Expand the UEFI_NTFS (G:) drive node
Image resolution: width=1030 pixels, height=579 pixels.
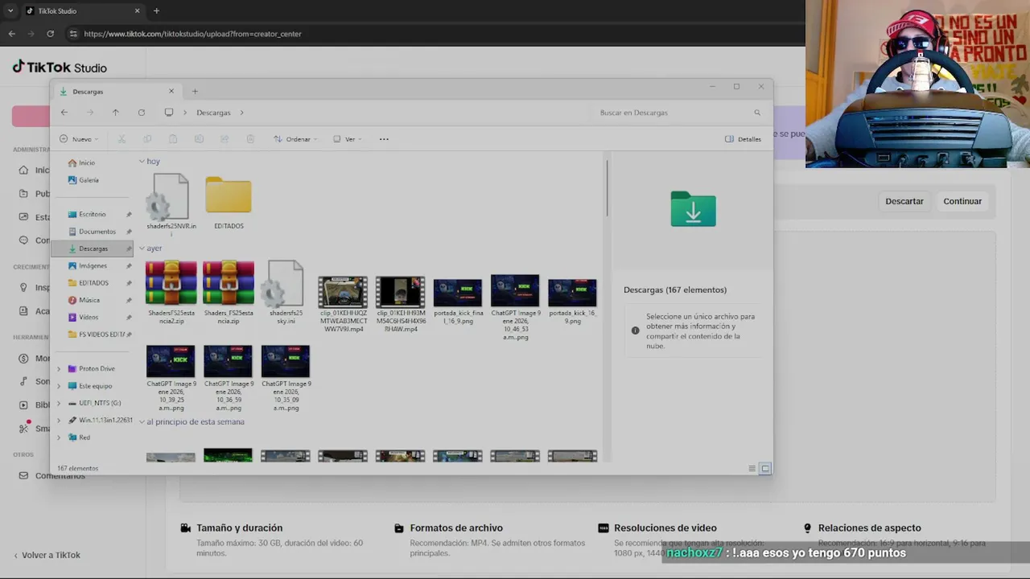[59, 403]
